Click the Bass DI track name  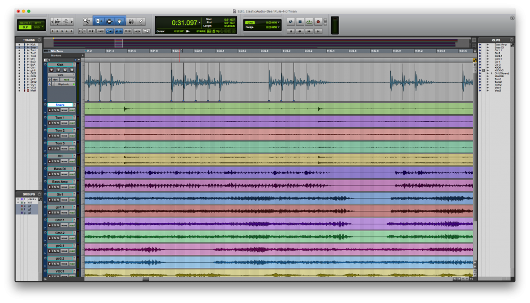[x=60, y=169]
